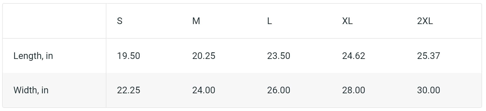
Task: Click the 19.50 length value
Action: [x=128, y=56]
